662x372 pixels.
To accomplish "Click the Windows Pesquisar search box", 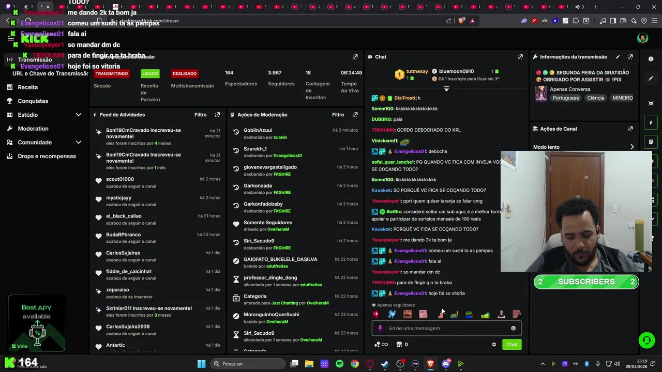I will pos(248,364).
